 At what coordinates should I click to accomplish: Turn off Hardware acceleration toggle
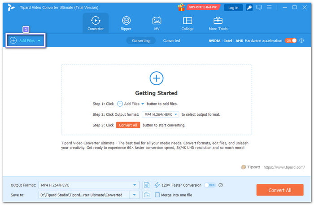(x=291, y=40)
